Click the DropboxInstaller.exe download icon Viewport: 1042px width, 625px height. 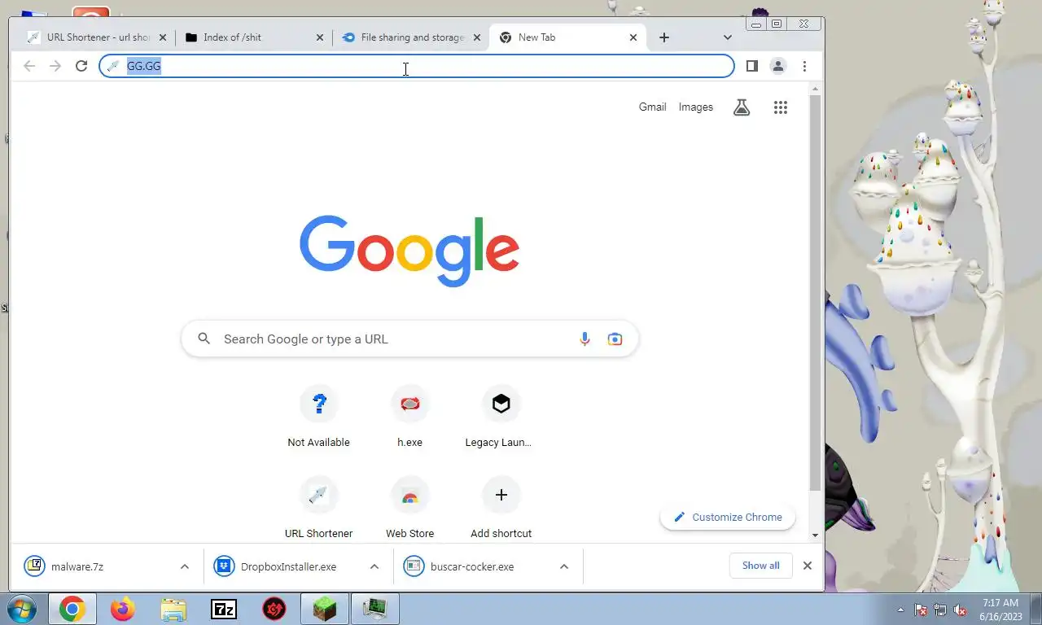224,566
